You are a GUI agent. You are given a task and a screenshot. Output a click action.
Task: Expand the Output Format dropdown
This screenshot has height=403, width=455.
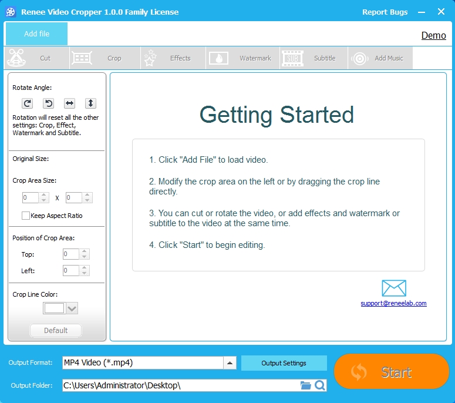230,363
